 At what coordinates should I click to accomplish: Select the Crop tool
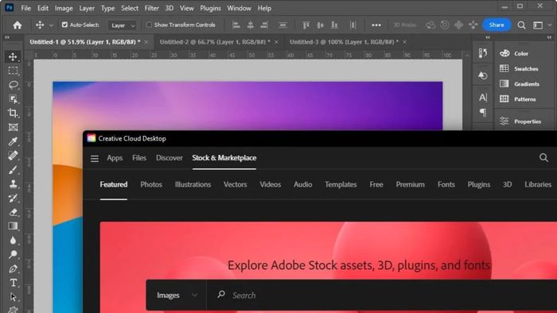(14, 113)
